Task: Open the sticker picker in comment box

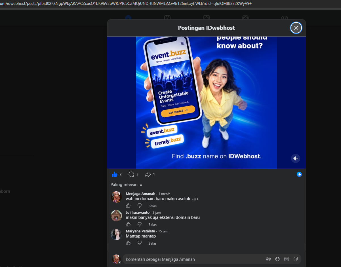Action: (296, 259)
